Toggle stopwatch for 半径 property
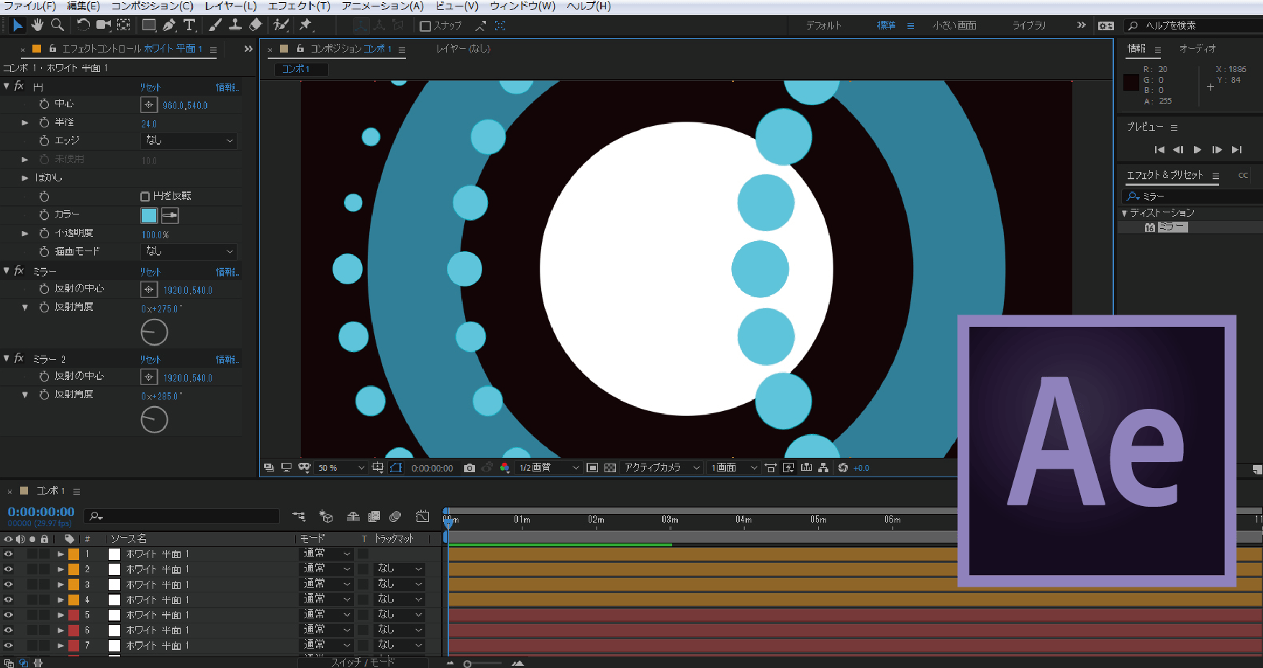This screenshot has width=1263, height=668. (x=44, y=122)
